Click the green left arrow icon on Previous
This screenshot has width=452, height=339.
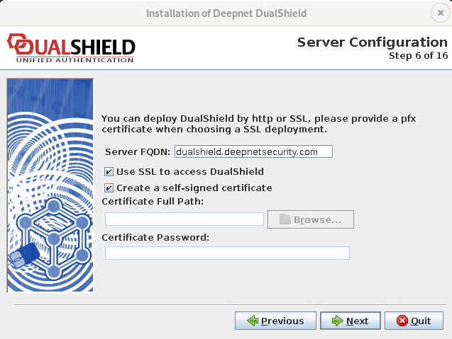tap(252, 321)
